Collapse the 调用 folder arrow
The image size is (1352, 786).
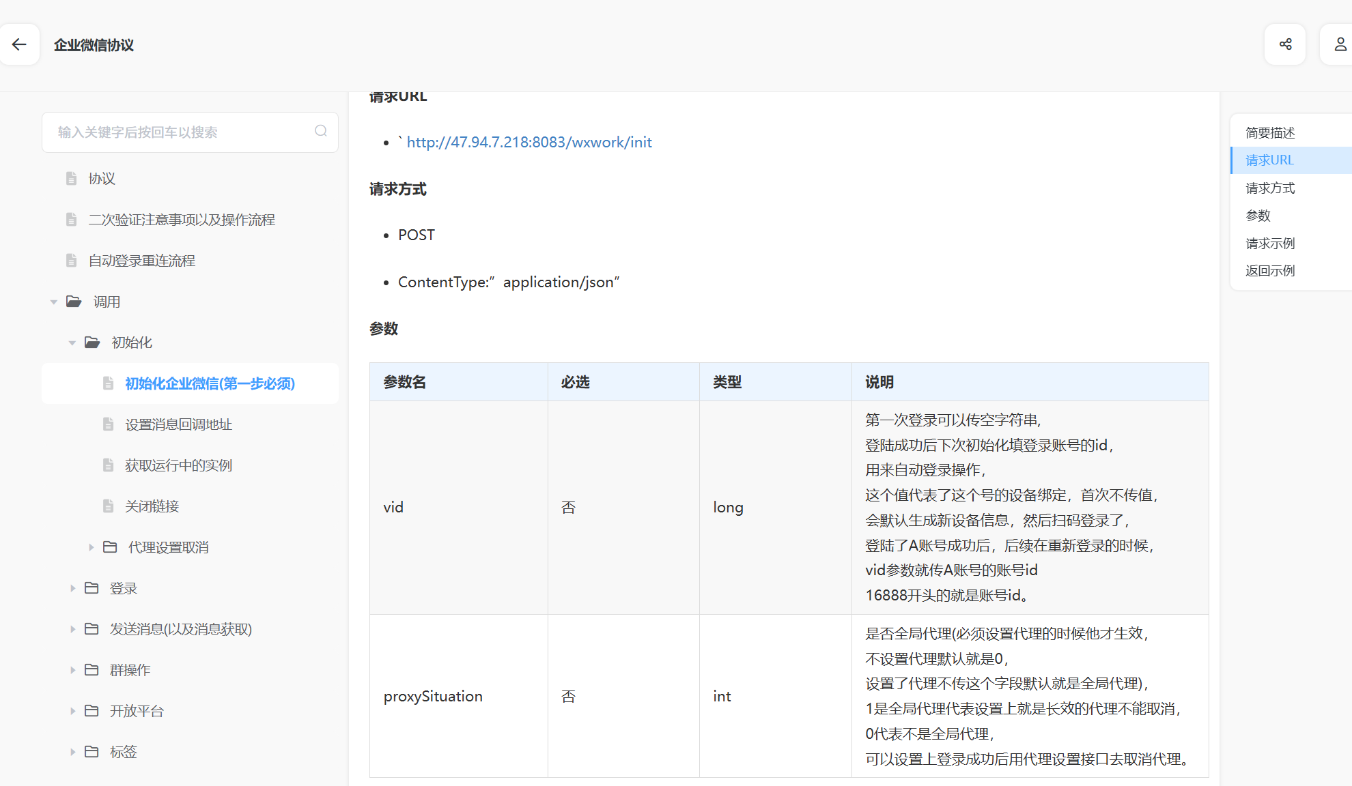(x=54, y=302)
